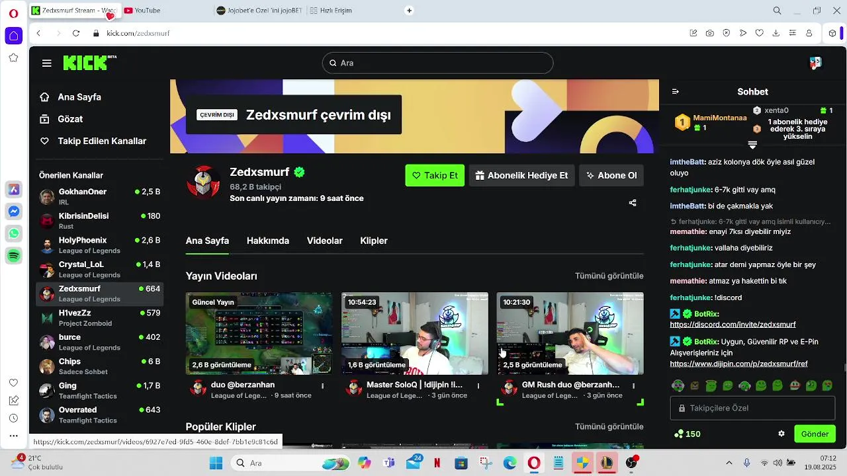Open Opera sidebar WhatsApp icon
The height and width of the screenshot is (476, 847).
tap(13, 233)
